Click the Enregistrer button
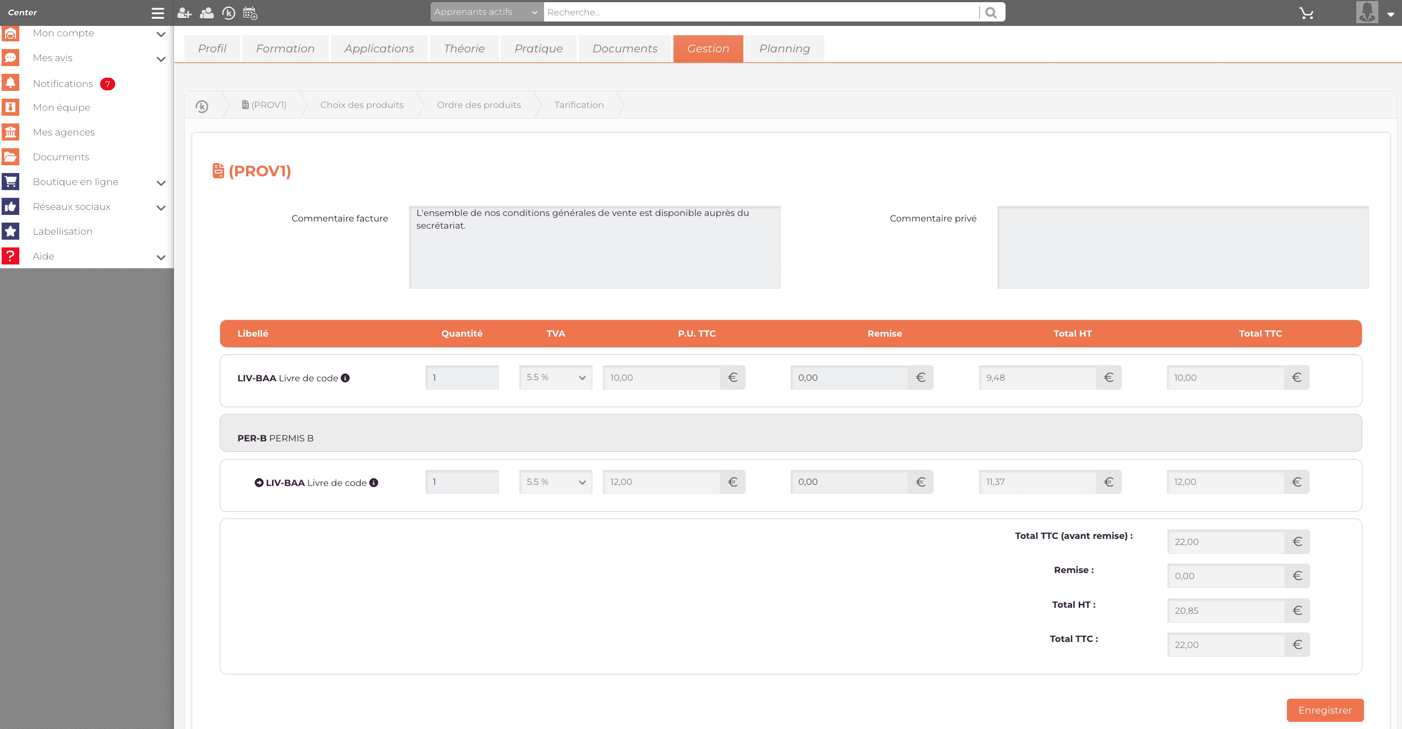1402x729 pixels. (x=1324, y=710)
